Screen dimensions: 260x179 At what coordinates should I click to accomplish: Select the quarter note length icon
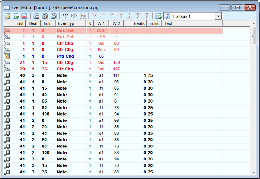pos(112,16)
